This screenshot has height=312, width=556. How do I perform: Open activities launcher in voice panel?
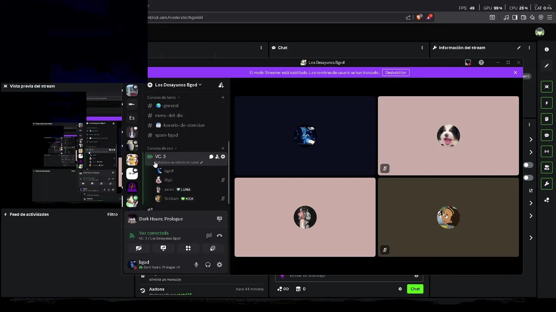[188, 248]
